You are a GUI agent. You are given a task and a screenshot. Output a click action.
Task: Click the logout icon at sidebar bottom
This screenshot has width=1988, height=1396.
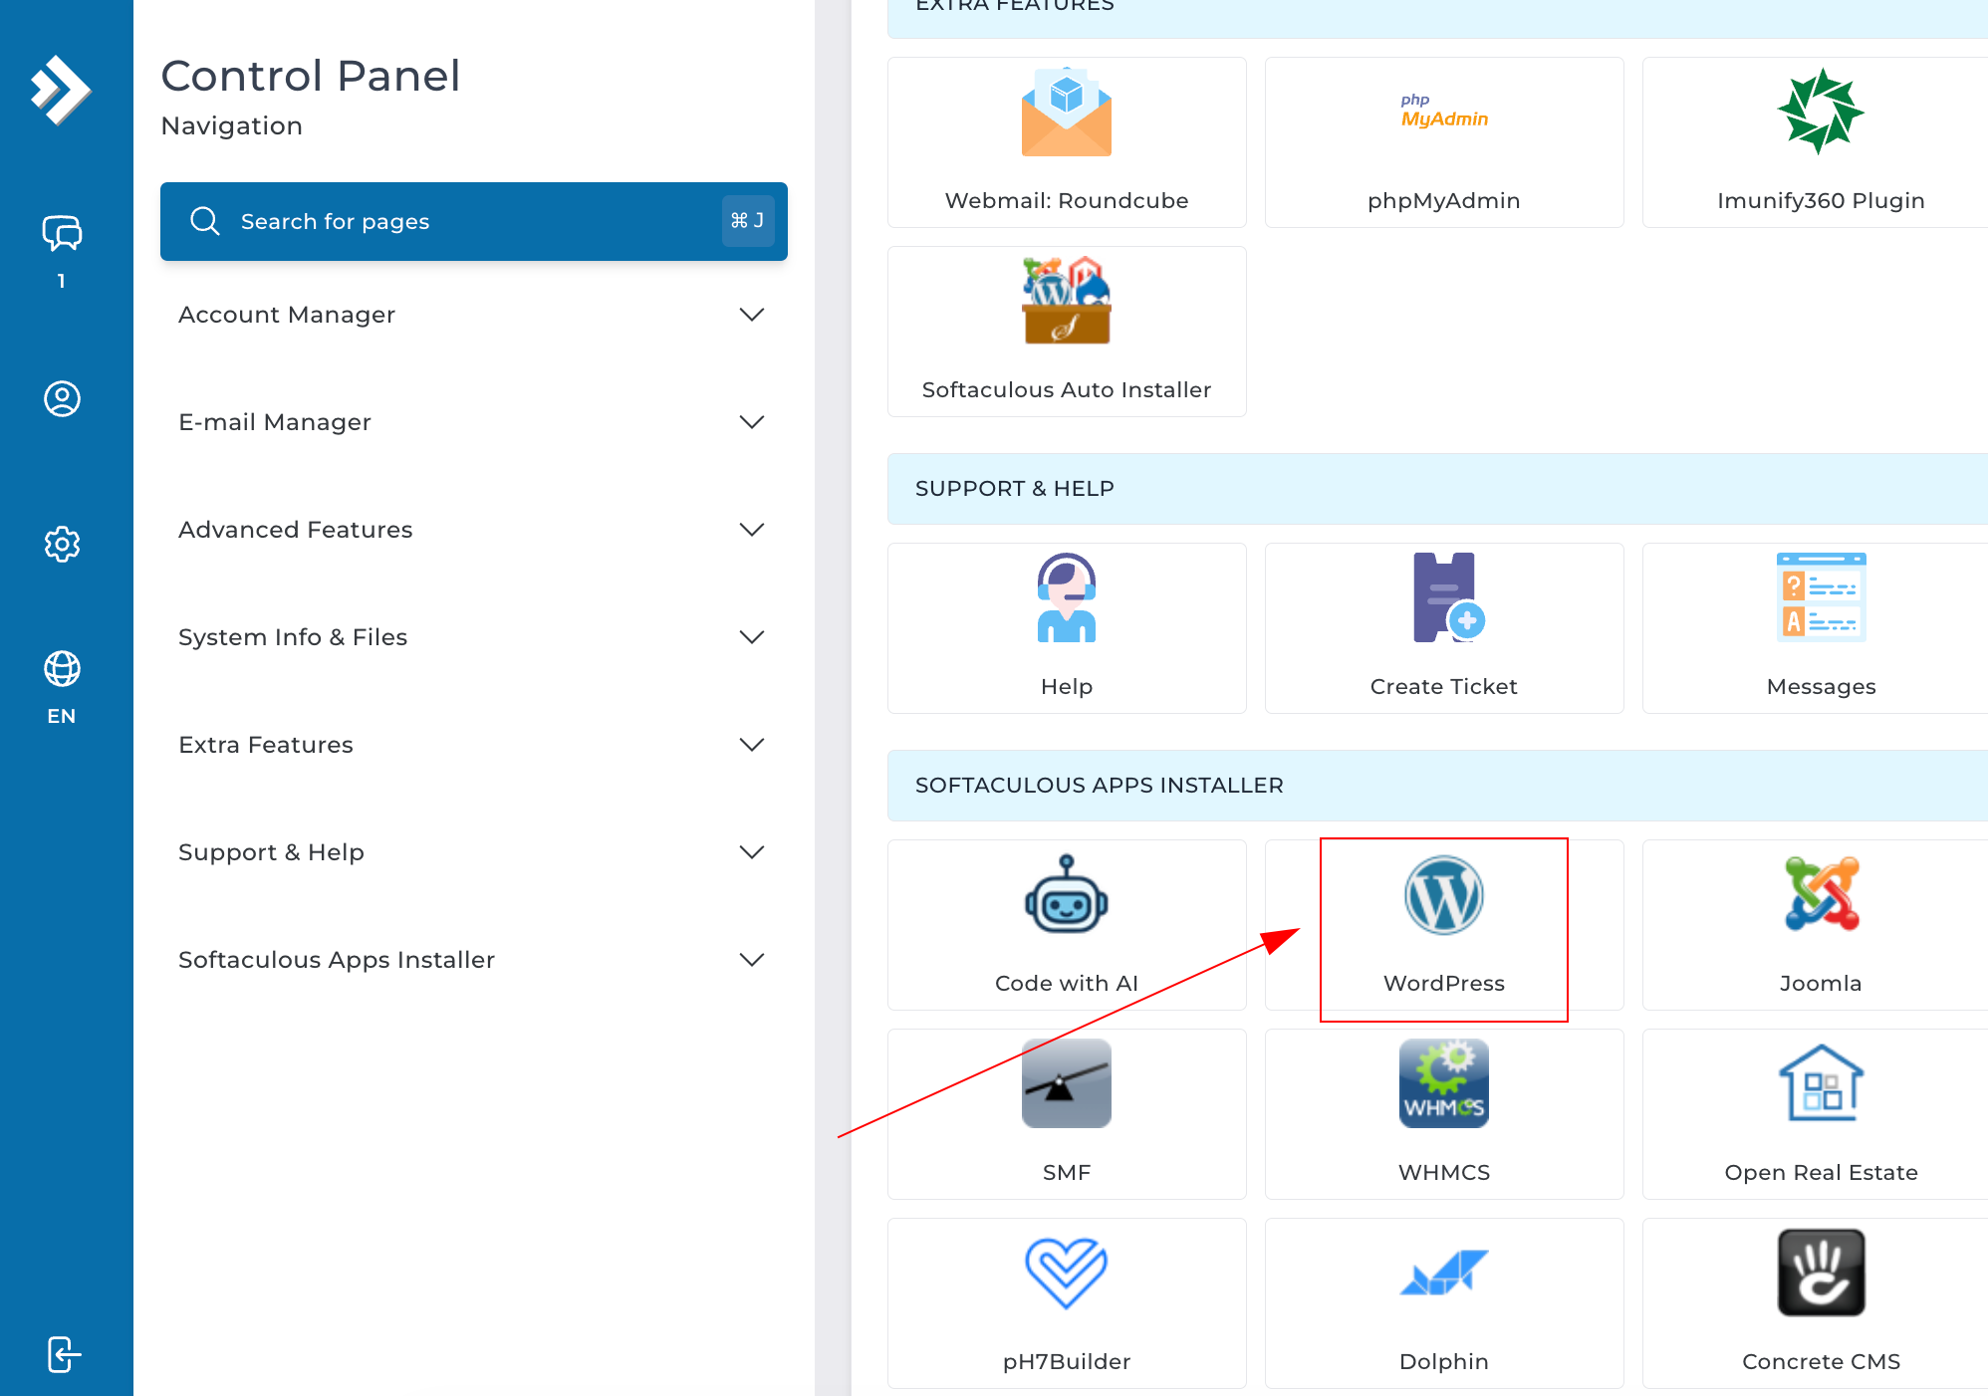(x=64, y=1354)
